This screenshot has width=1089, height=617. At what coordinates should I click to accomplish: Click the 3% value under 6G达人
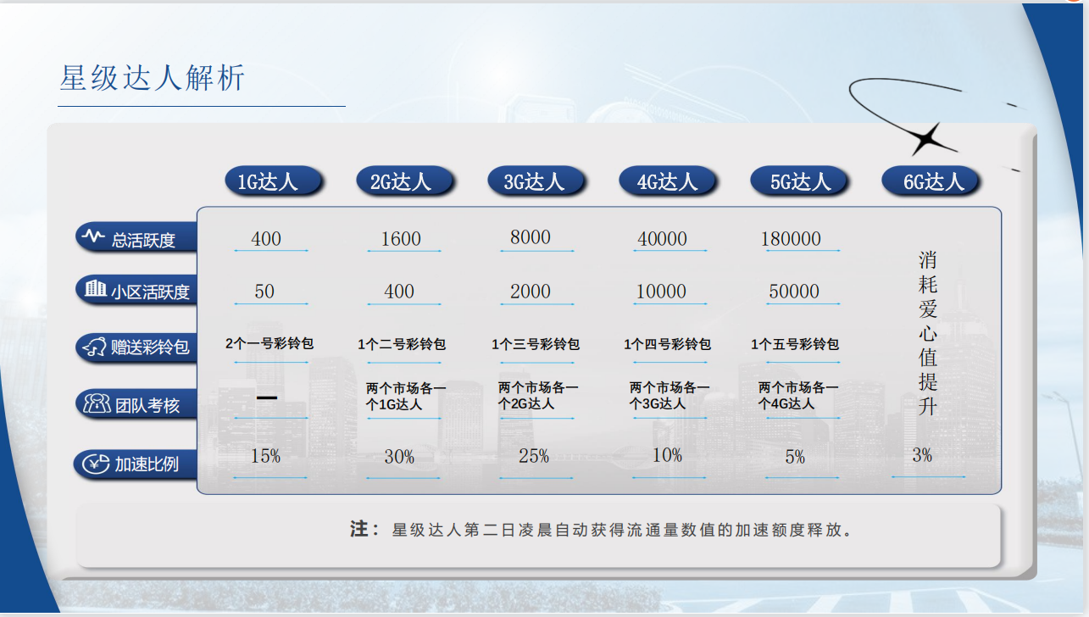(922, 455)
